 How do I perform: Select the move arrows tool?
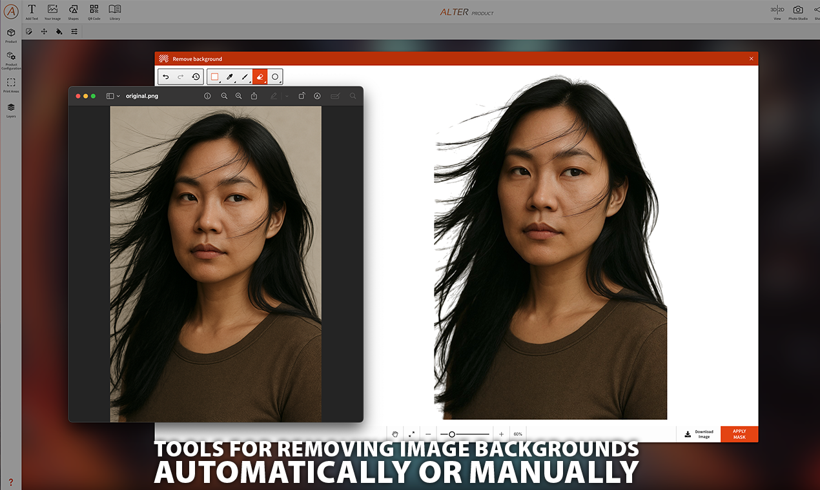44,31
